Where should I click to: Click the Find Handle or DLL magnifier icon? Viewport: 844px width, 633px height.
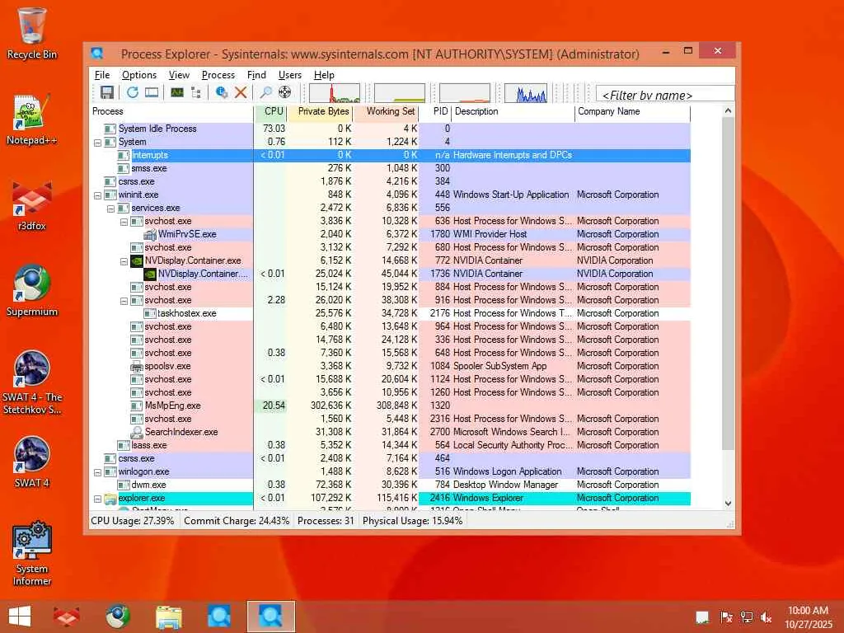(265, 92)
